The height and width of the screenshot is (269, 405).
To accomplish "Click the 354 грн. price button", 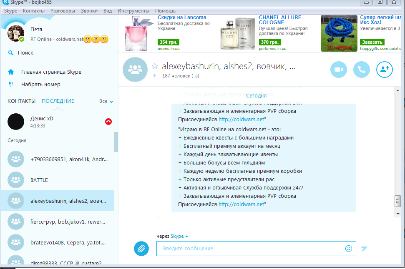I will 169,42.
